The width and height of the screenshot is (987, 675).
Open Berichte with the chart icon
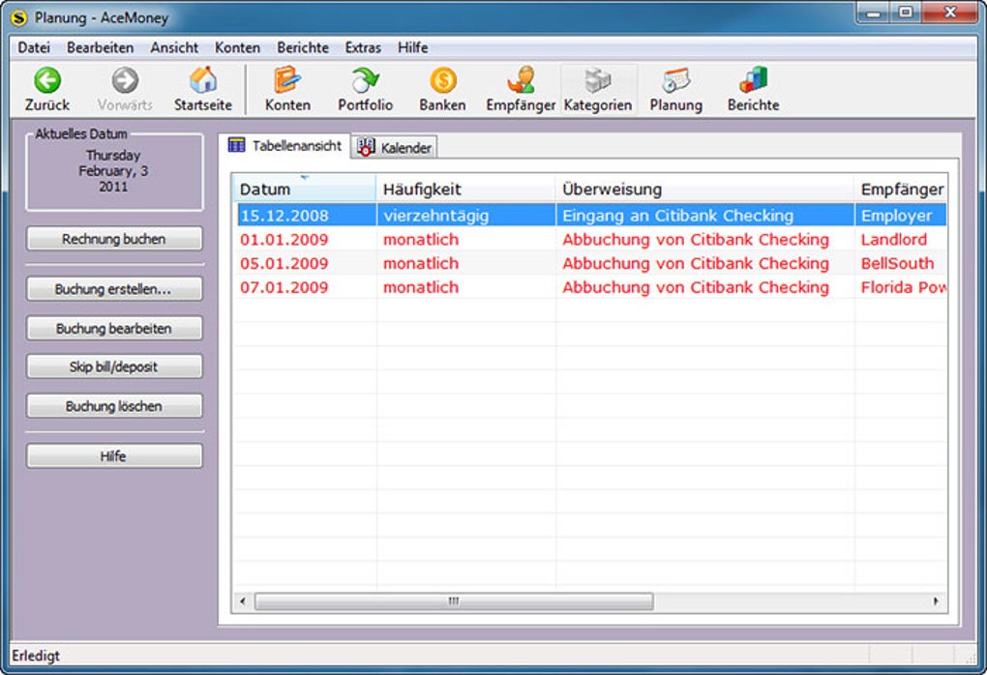752,87
